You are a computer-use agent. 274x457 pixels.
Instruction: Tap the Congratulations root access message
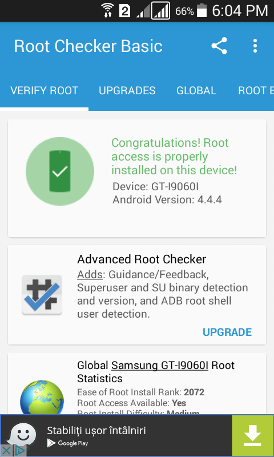(174, 157)
